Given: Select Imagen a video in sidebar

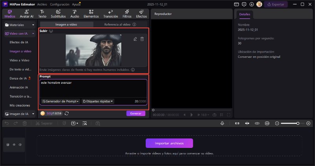Looking at the screenshot, I should point(20,51).
